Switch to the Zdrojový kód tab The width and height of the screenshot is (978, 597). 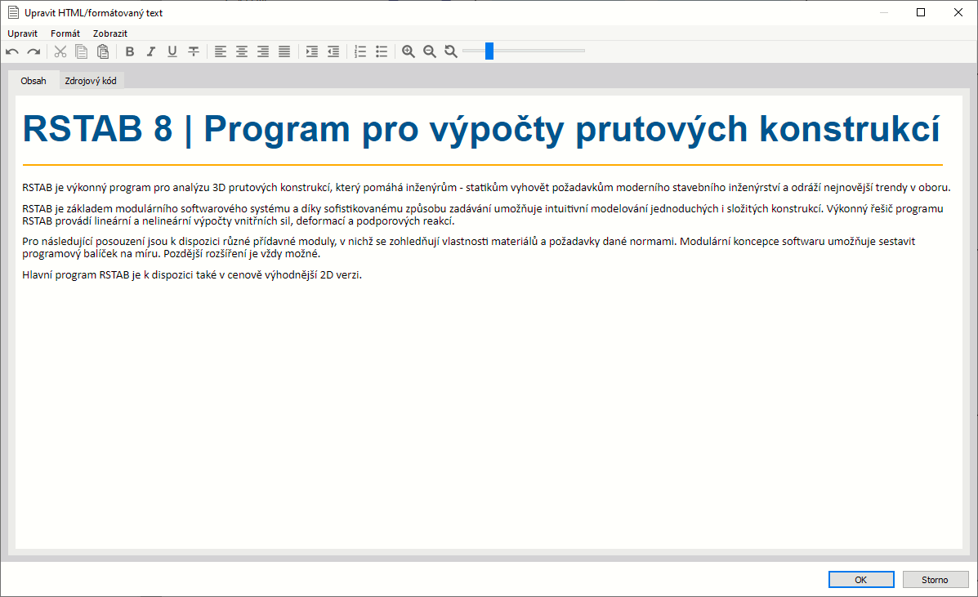[90, 80]
